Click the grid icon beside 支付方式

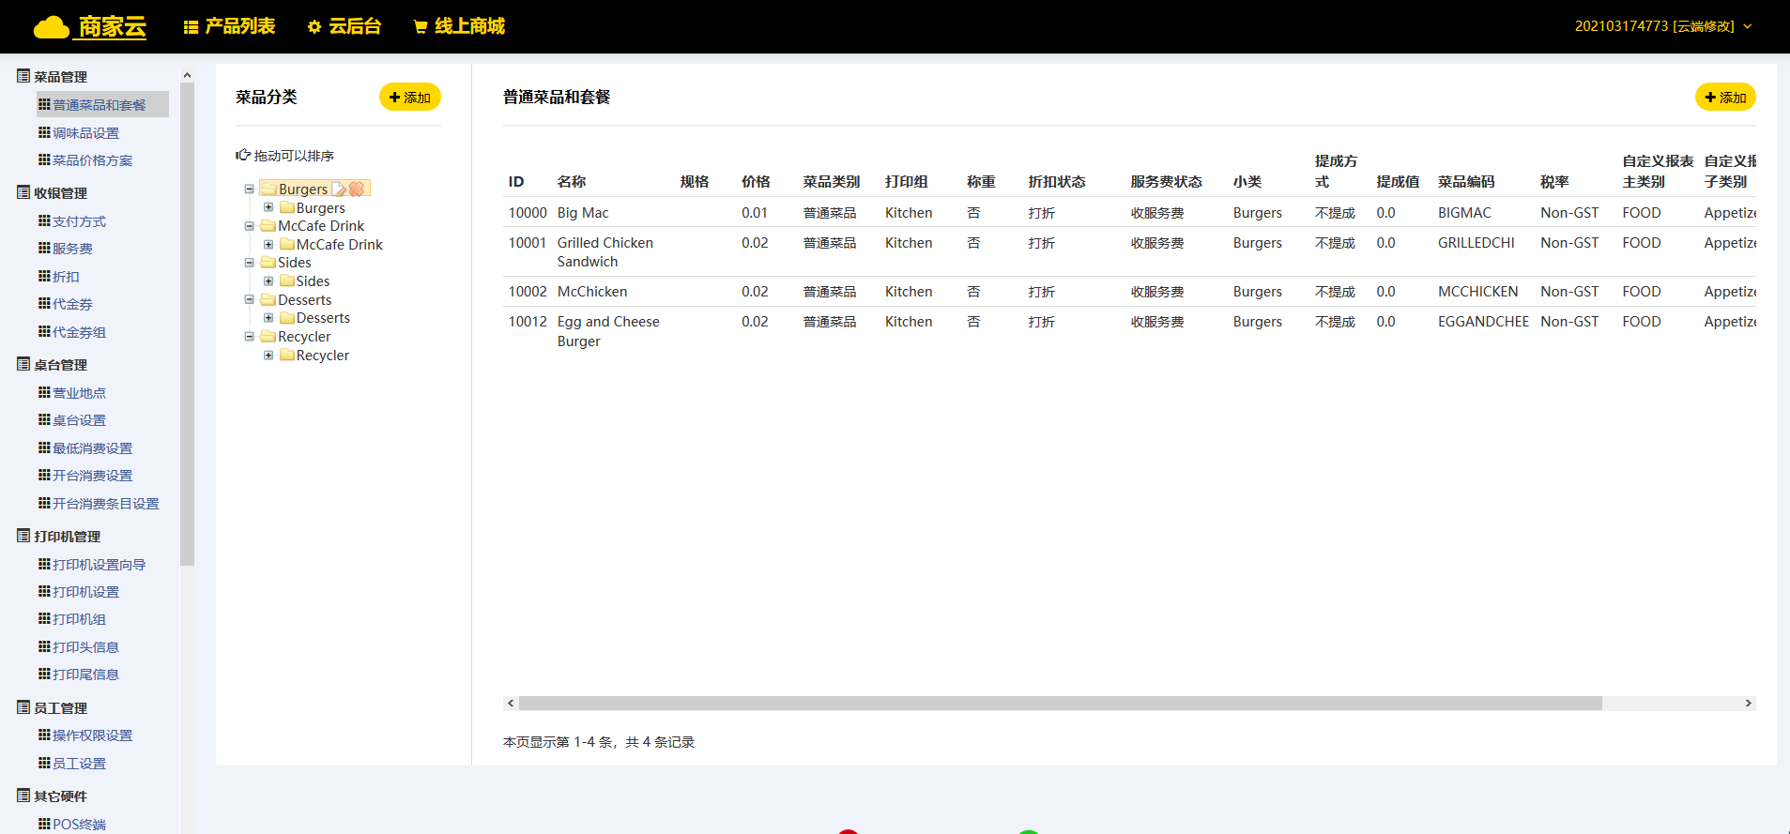point(44,221)
